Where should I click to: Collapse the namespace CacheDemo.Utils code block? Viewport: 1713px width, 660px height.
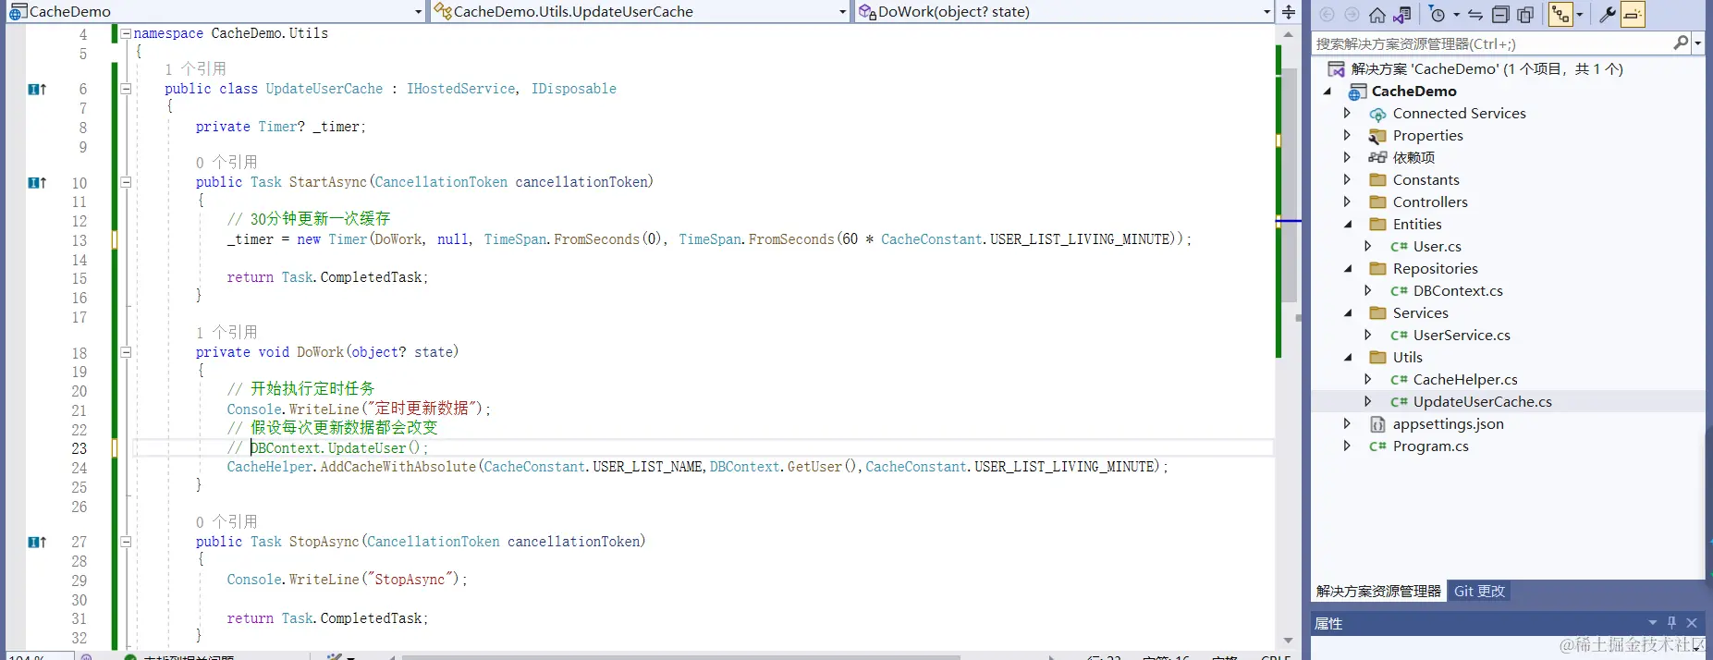(126, 33)
